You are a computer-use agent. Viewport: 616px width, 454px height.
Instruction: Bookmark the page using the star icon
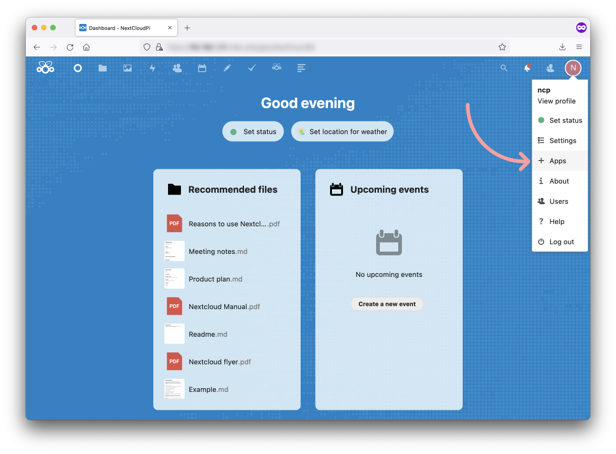coord(501,47)
